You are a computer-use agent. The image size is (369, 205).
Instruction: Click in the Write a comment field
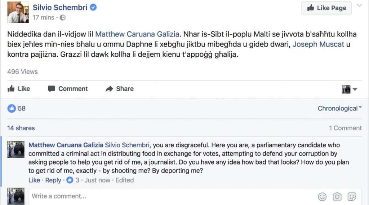coord(169,197)
